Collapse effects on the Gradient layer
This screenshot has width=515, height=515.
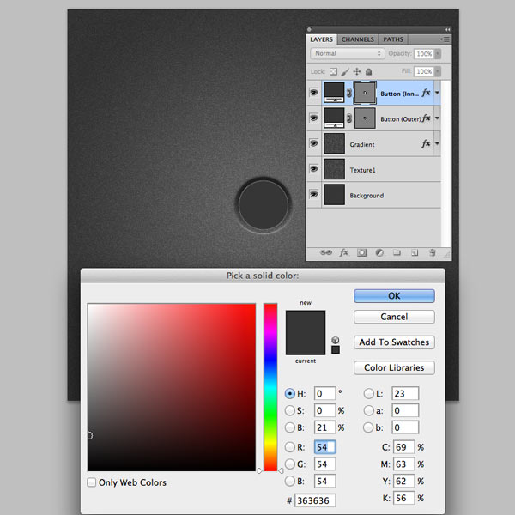(x=437, y=143)
